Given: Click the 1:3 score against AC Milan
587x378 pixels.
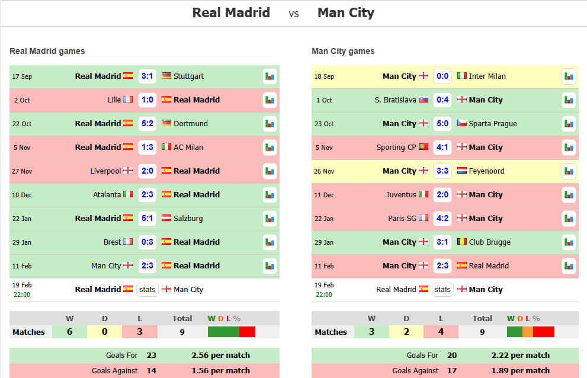Looking at the screenshot, I should pos(147,147).
